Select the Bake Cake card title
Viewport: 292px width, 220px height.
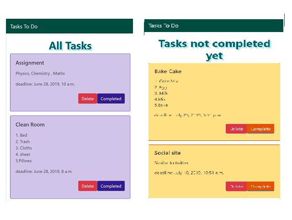point(168,71)
